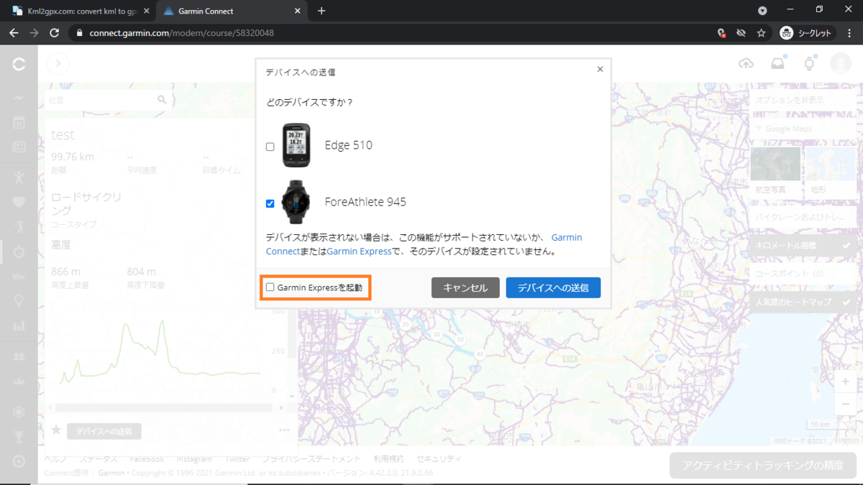Toggle the バイクレーンおよびトレ... map option
Viewport: 863px width, 485px height.
[x=803, y=216]
